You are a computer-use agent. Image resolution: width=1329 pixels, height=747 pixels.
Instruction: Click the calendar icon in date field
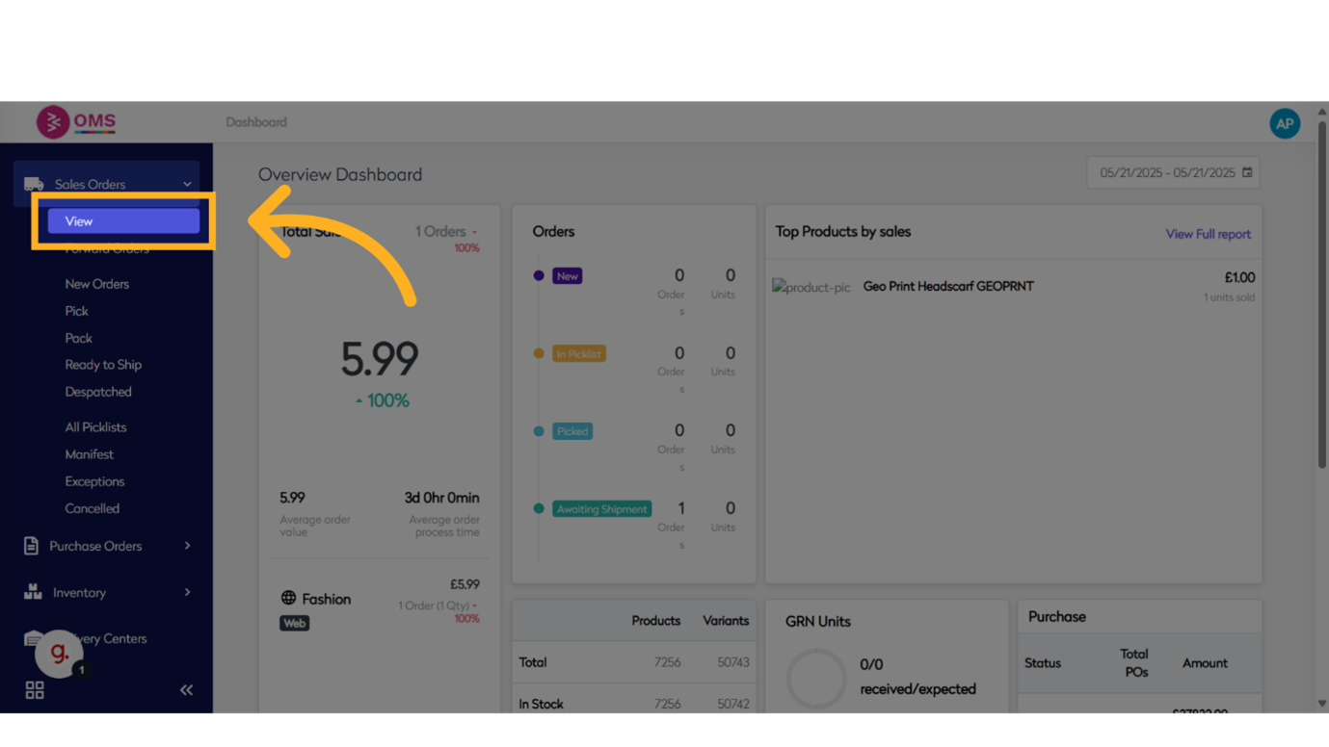pyautogui.click(x=1247, y=173)
